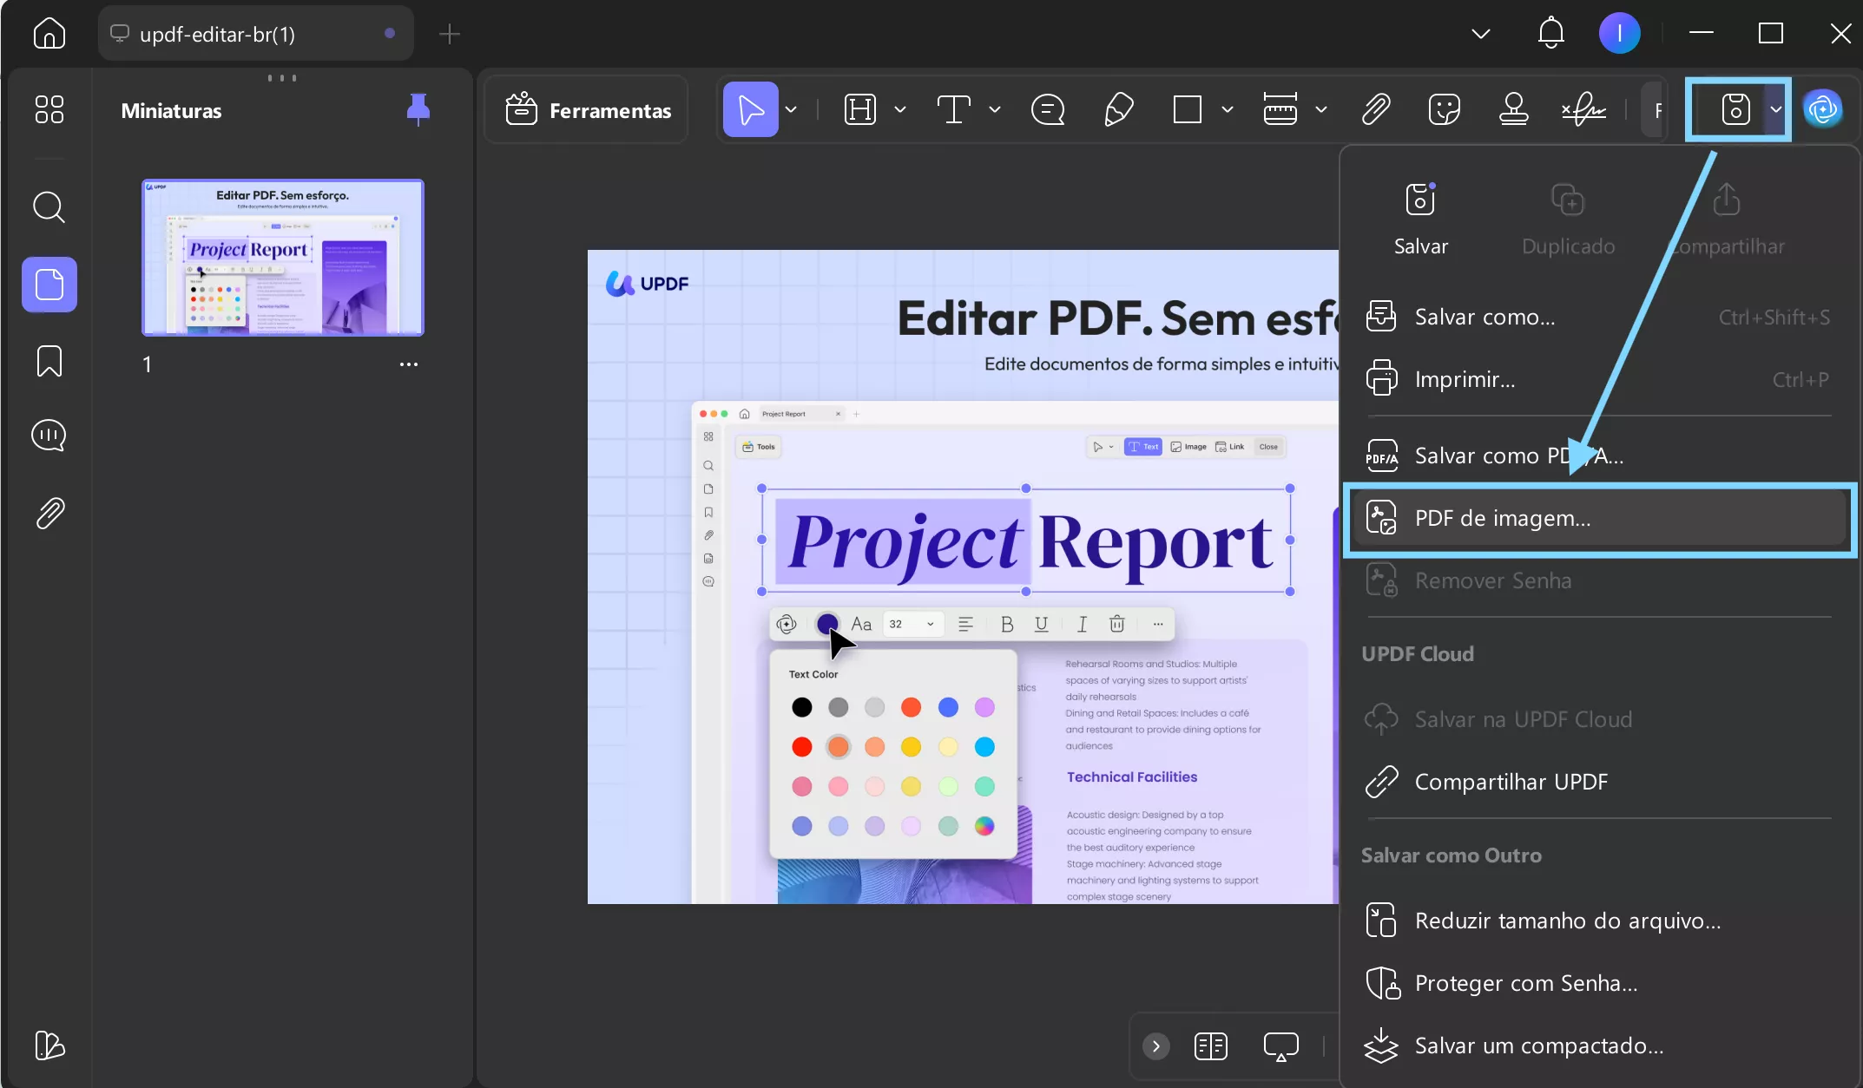The width and height of the screenshot is (1863, 1088).
Task: Select the pencil drawing tool
Action: [x=1118, y=109]
